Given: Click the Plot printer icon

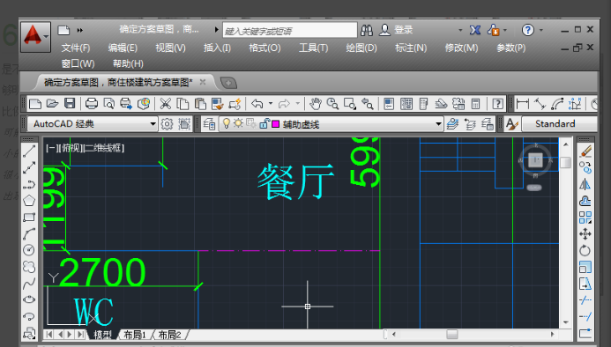Looking at the screenshot, I should (92, 104).
